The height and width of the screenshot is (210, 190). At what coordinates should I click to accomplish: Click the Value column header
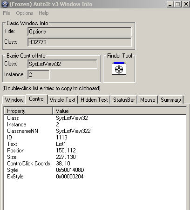pos(120,111)
